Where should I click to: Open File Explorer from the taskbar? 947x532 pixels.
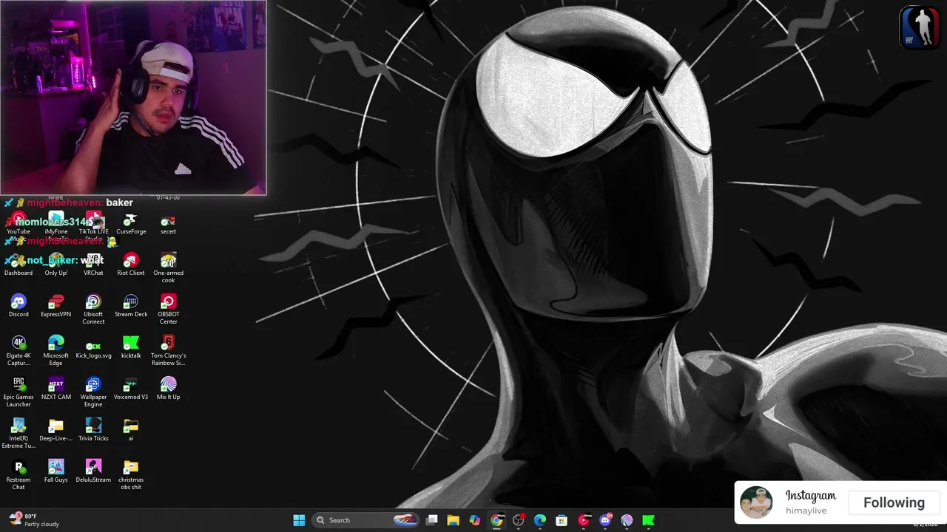[x=454, y=520]
